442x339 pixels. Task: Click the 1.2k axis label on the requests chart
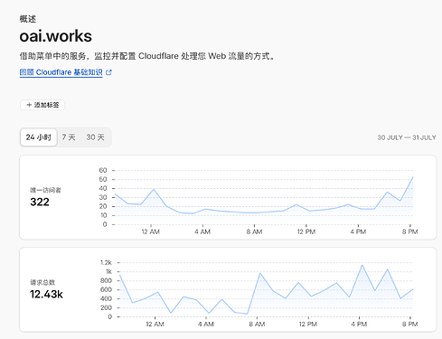106,263
